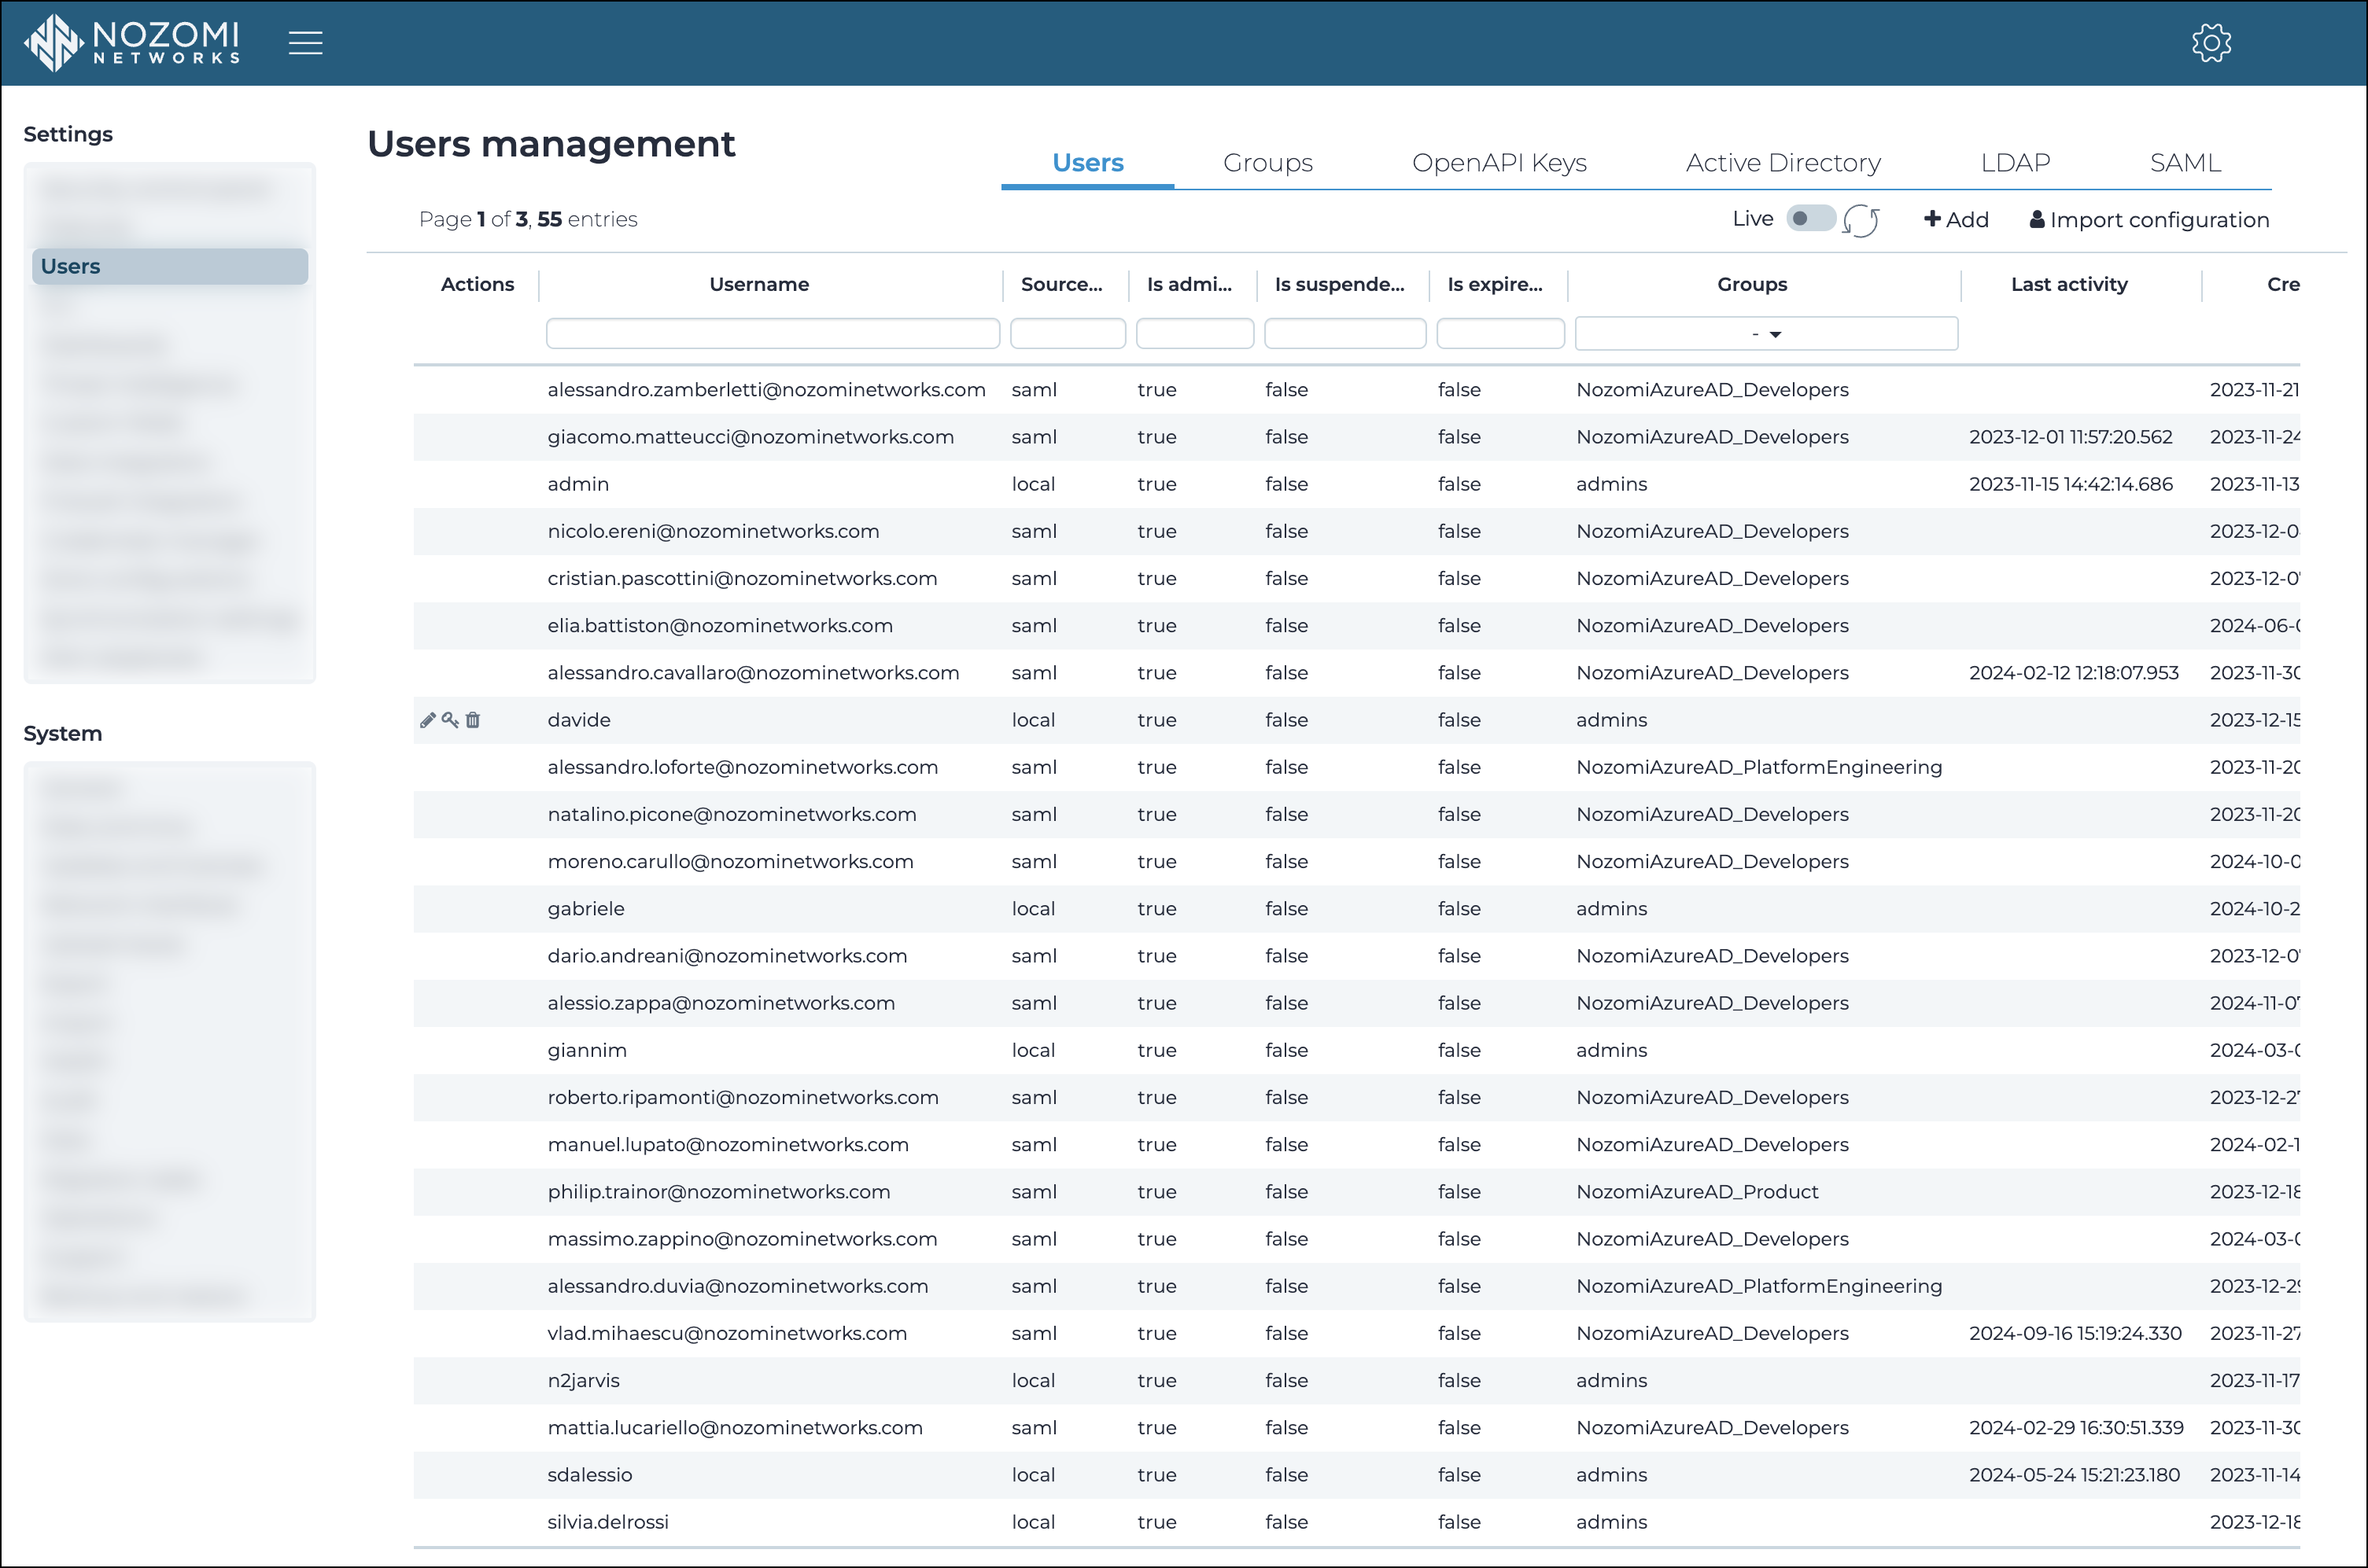Screen dimensions: 2368x1568
Task: Click the n2jarvis username
Action: pyautogui.click(x=583, y=1381)
